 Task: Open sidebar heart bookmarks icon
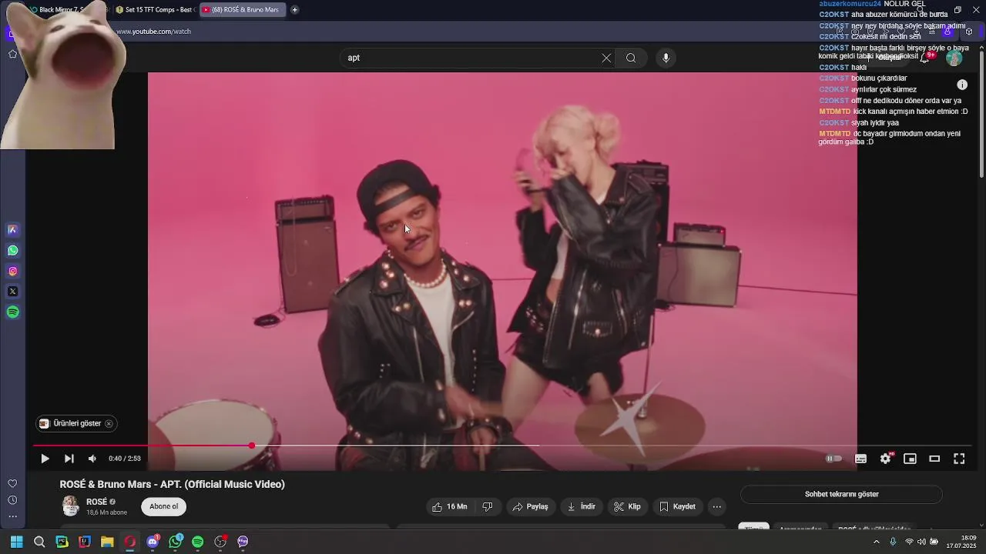point(12,483)
